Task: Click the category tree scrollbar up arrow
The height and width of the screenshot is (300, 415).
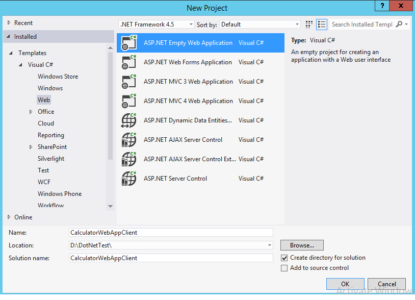Action: (110, 48)
